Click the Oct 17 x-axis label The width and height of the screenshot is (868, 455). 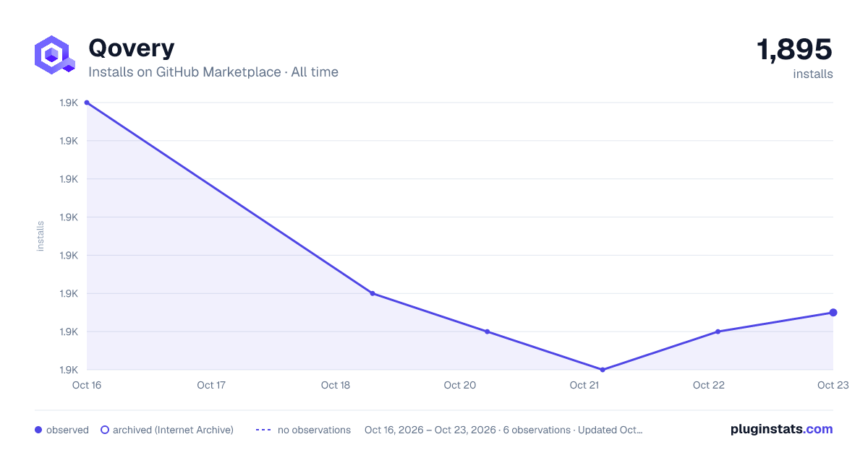[211, 385]
